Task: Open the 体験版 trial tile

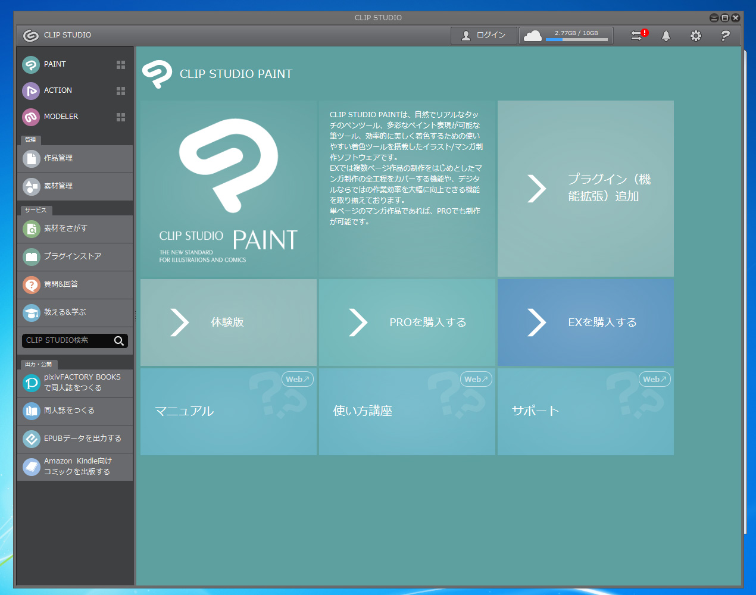Action: tap(228, 322)
